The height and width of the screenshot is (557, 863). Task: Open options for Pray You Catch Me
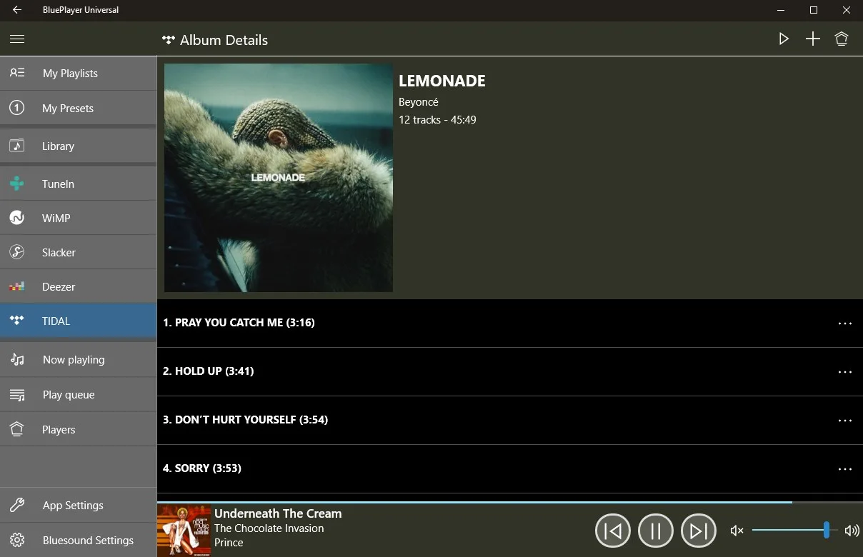[845, 323]
